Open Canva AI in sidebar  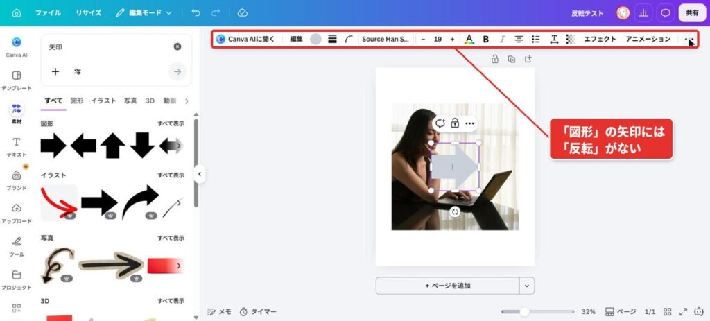coord(17,46)
